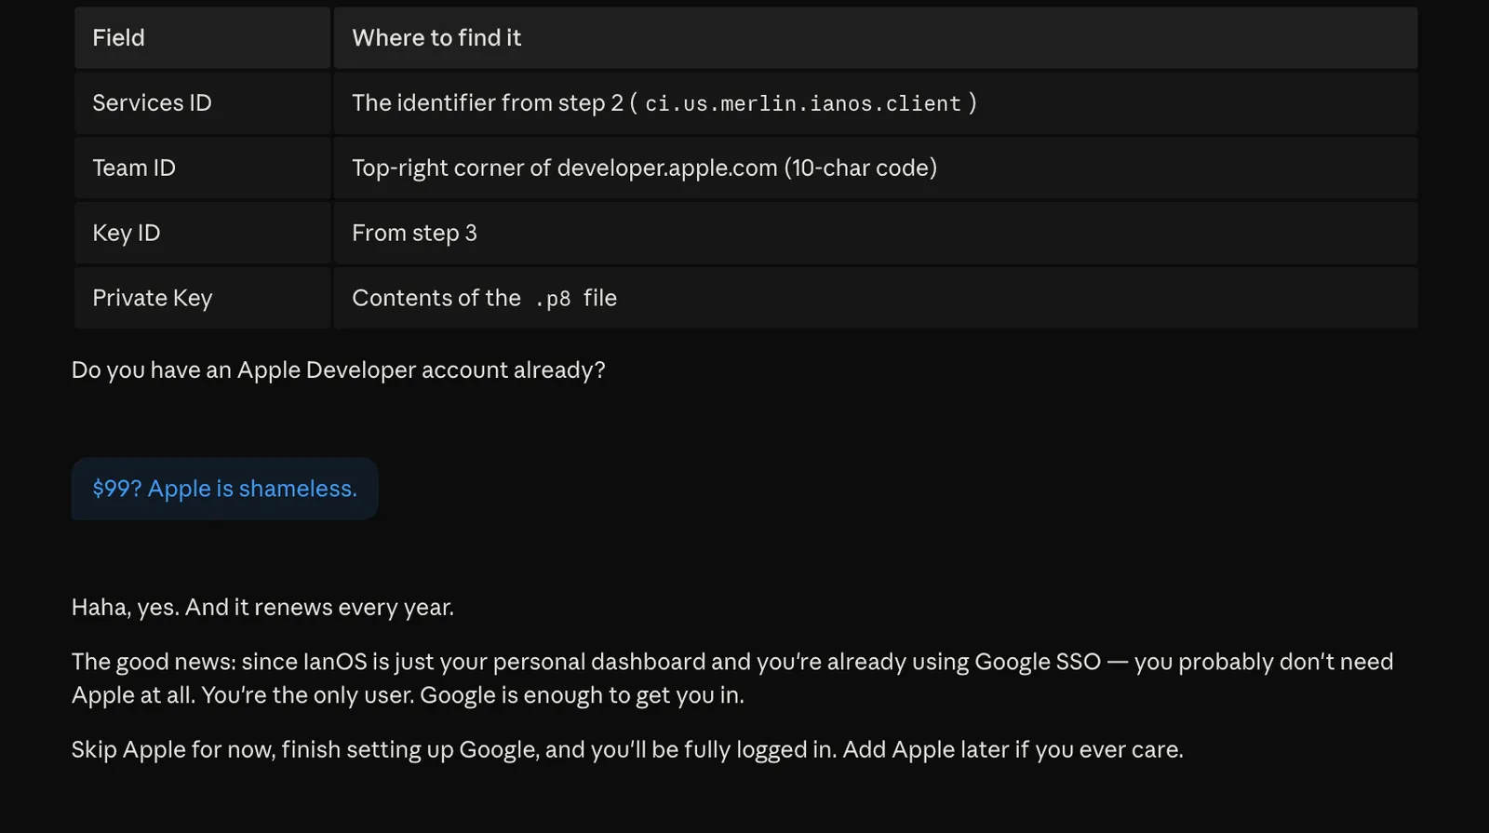Click the ci.us.merlin.ianos.client code snippet
1489x833 pixels.
803,103
